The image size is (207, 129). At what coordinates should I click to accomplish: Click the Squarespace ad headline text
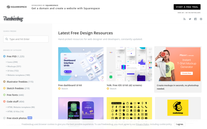click(x=65, y=8)
